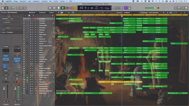Image resolution: width=189 pixels, height=106 pixels.
Task: Open Quick Help icon in control bar
Action: coord(10,8)
